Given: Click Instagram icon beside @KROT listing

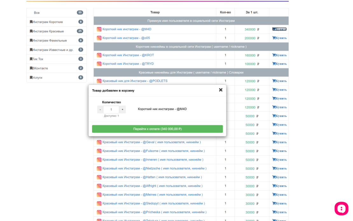Looking at the screenshot, I should click(x=99, y=55).
